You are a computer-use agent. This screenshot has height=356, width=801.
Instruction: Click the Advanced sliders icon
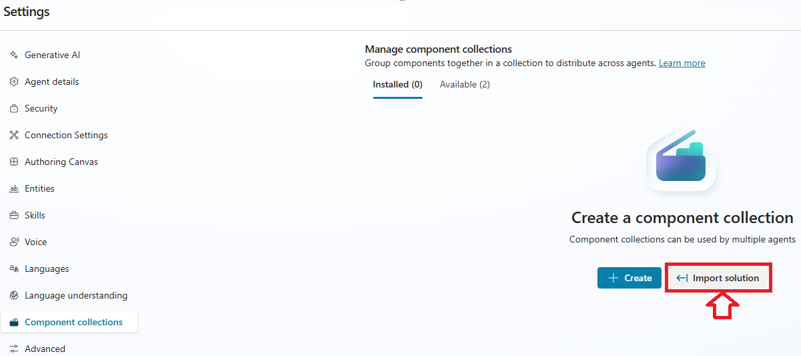pos(13,349)
